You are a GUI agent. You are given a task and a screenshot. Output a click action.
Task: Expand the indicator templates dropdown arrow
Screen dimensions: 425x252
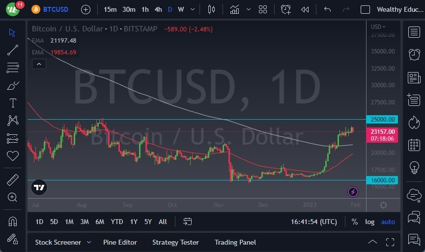248,10
